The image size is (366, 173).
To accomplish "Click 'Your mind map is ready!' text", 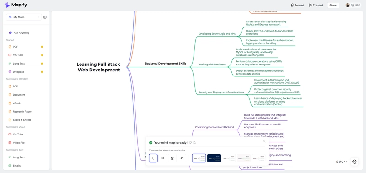I will point(171,143).
